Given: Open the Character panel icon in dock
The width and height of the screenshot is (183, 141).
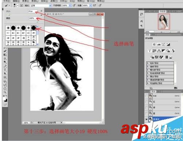Looking at the screenshot, I should (142, 21).
